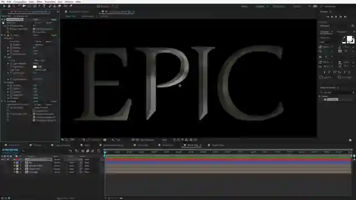Open the Window menu

click(x=69, y=2)
